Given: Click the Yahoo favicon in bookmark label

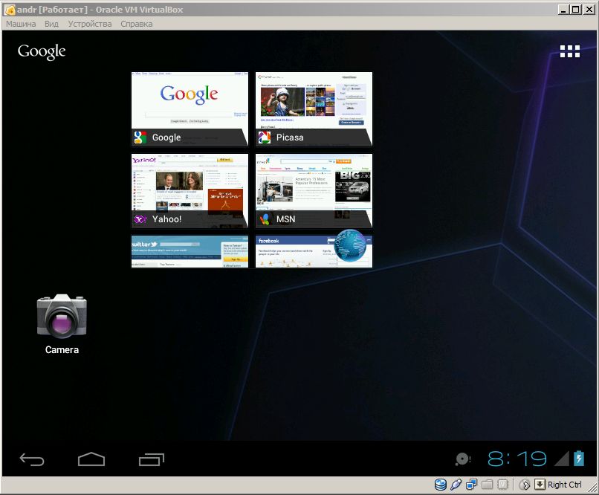Looking at the screenshot, I should [140, 219].
